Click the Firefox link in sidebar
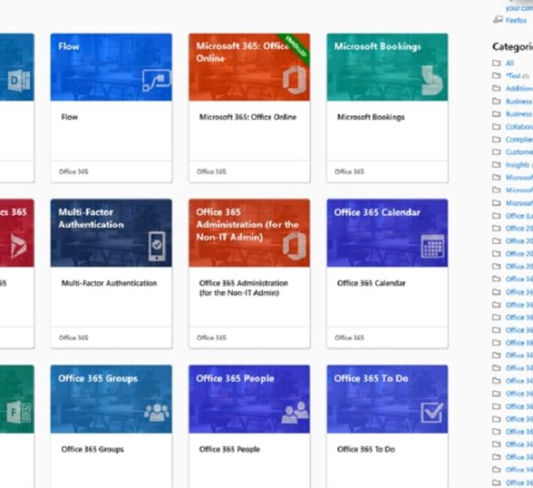 516,20
